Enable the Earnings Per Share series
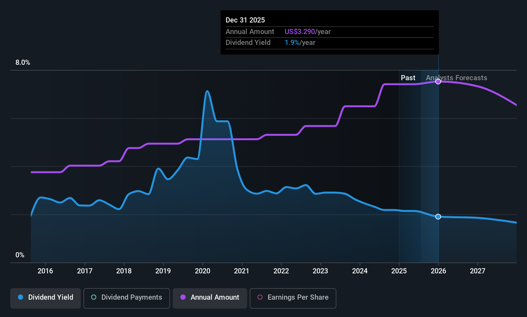The image size is (527, 317). pyautogui.click(x=293, y=298)
